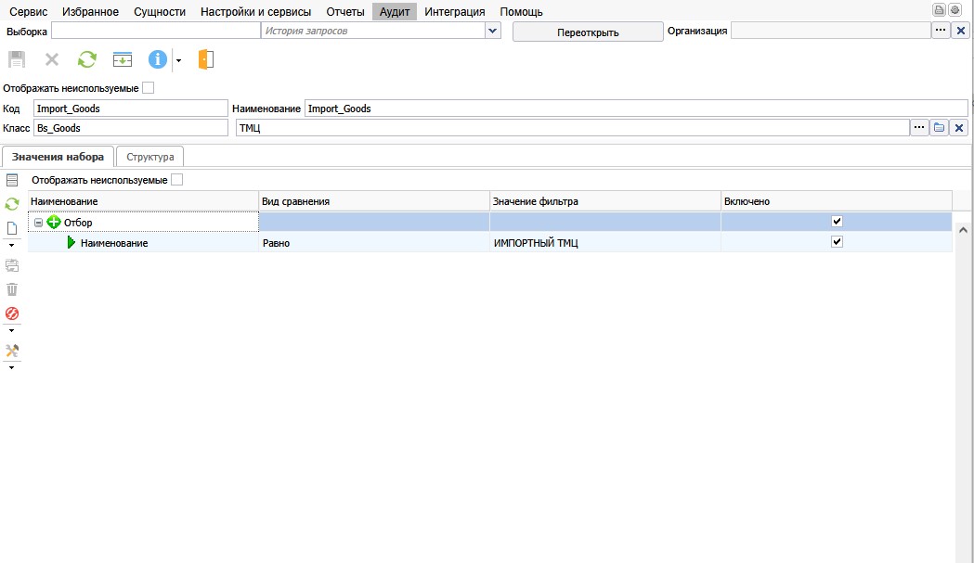The image size is (974, 563).
Task: Click the tools icon in left sidebar
Action: pos(12,351)
